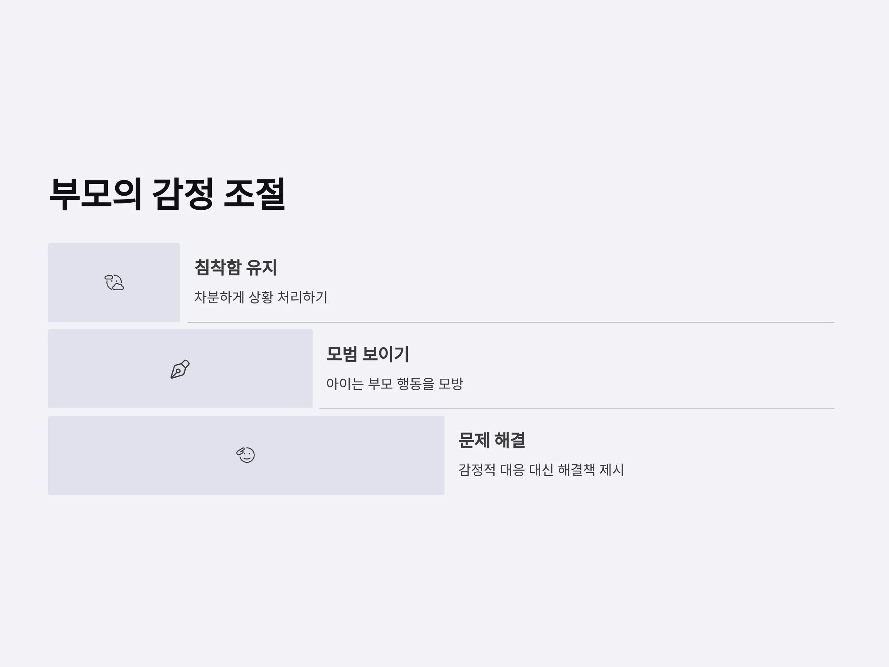Image resolution: width=889 pixels, height=667 pixels.
Task: Select the medium bar containing pen icon
Action: tap(180, 369)
